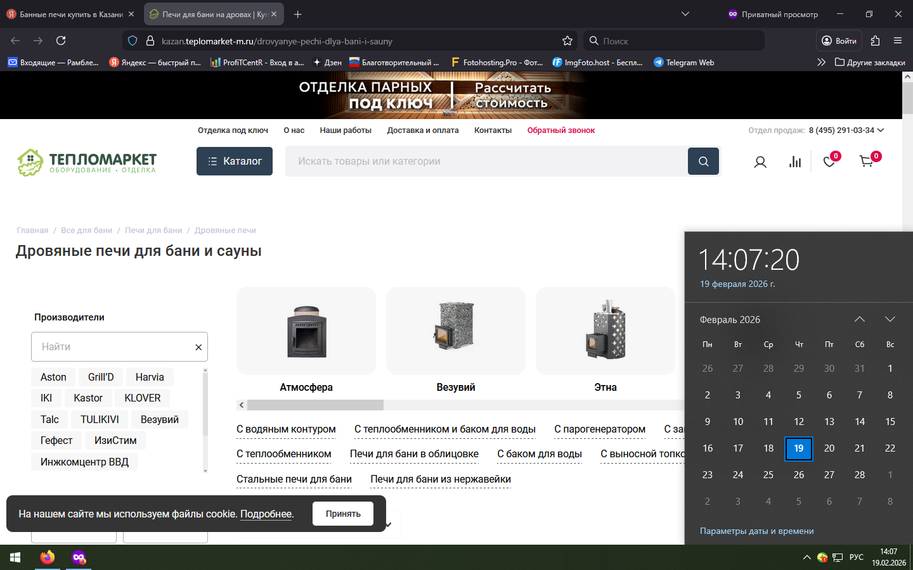Filter by manufacturer Grill'D
913x570 pixels.
pos(101,377)
